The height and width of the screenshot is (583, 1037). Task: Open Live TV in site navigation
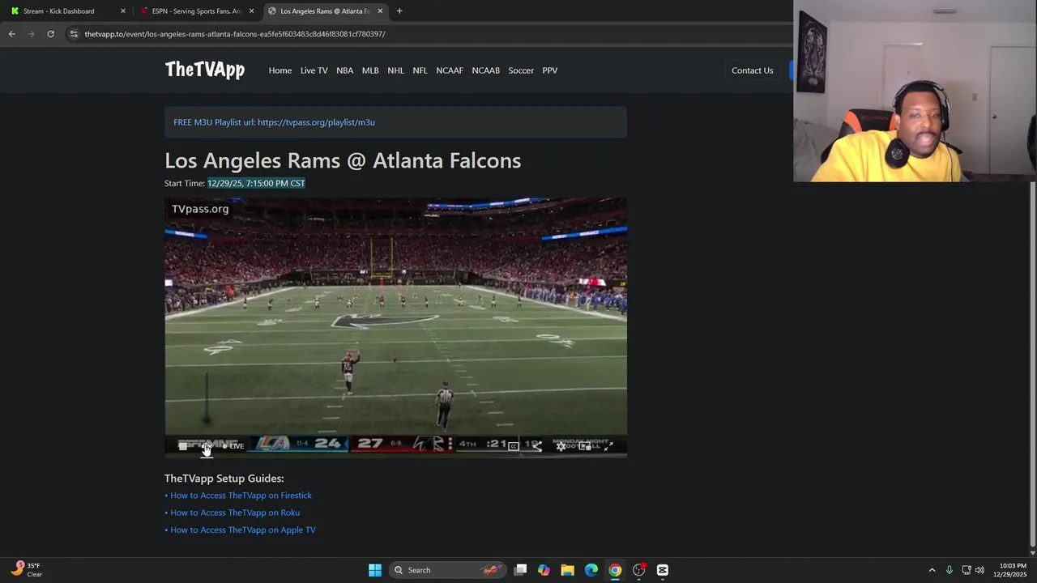(x=314, y=70)
